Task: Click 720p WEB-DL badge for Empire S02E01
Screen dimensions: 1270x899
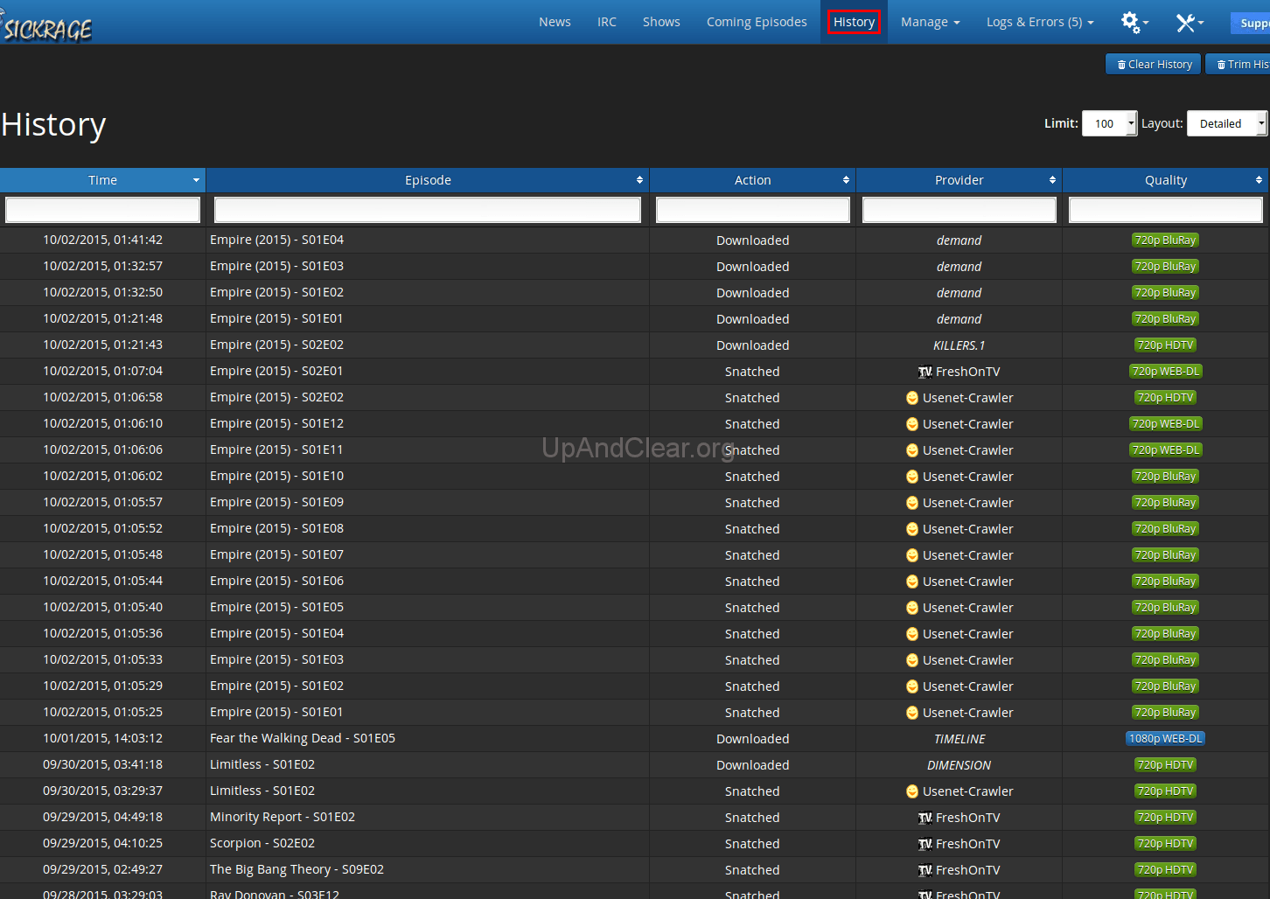Action: click(1165, 372)
